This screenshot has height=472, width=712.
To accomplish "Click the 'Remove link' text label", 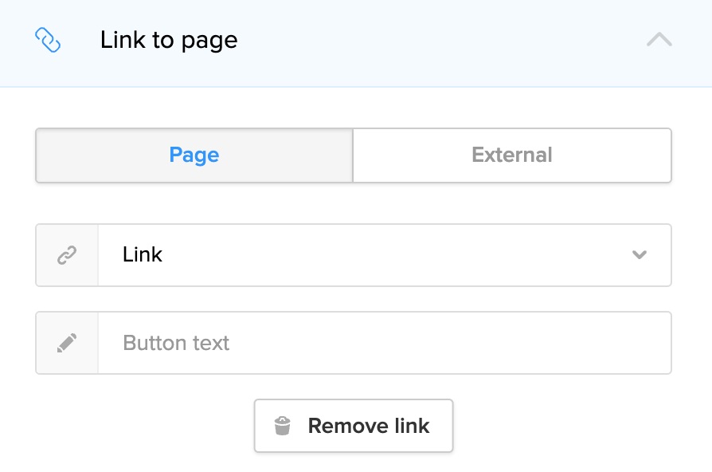I will tap(369, 426).
